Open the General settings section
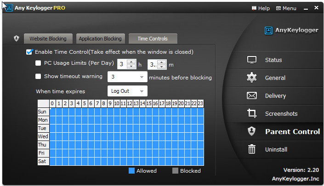 coord(275,78)
